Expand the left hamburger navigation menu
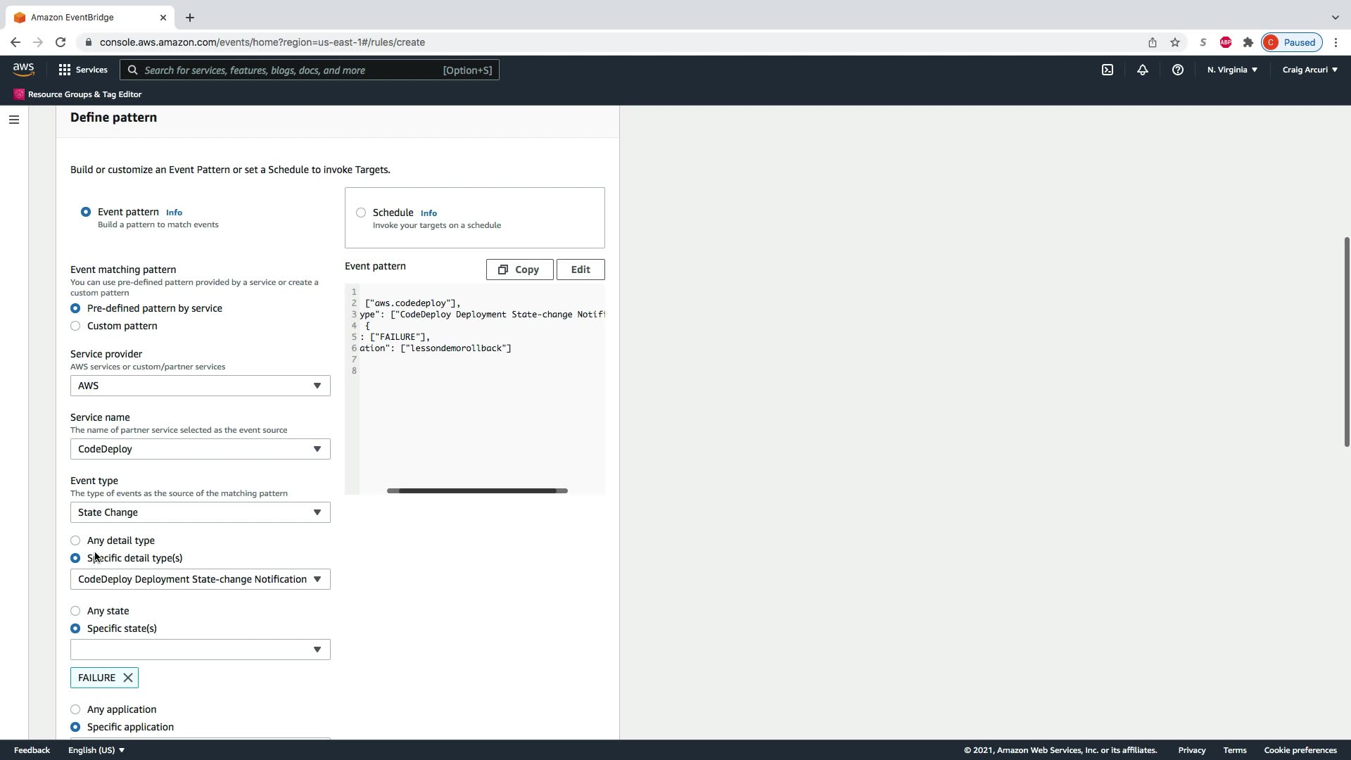The width and height of the screenshot is (1351, 760). pyautogui.click(x=13, y=120)
